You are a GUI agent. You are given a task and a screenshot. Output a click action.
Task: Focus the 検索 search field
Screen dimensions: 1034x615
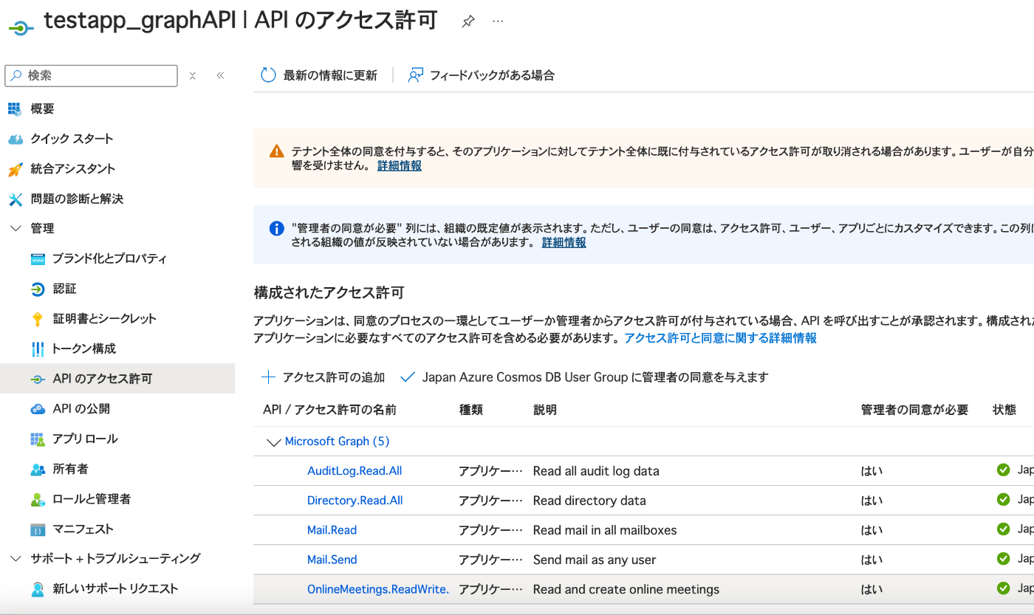(92, 75)
